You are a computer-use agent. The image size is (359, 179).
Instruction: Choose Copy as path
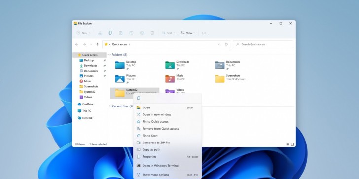(167, 150)
